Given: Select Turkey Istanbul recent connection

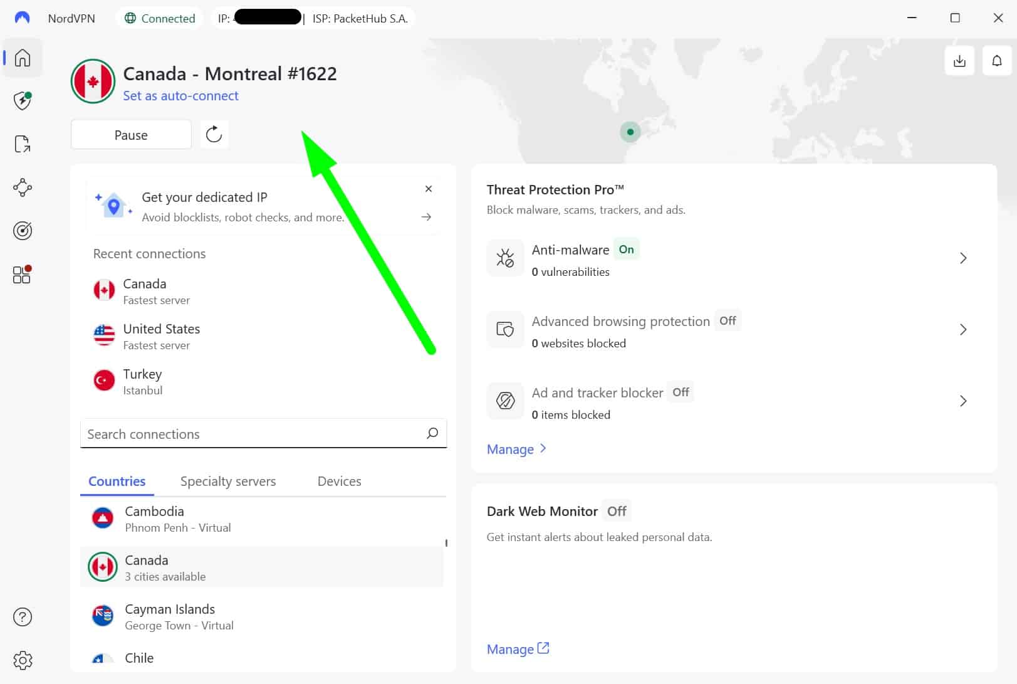Looking at the screenshot, I should tap(263, 382).
